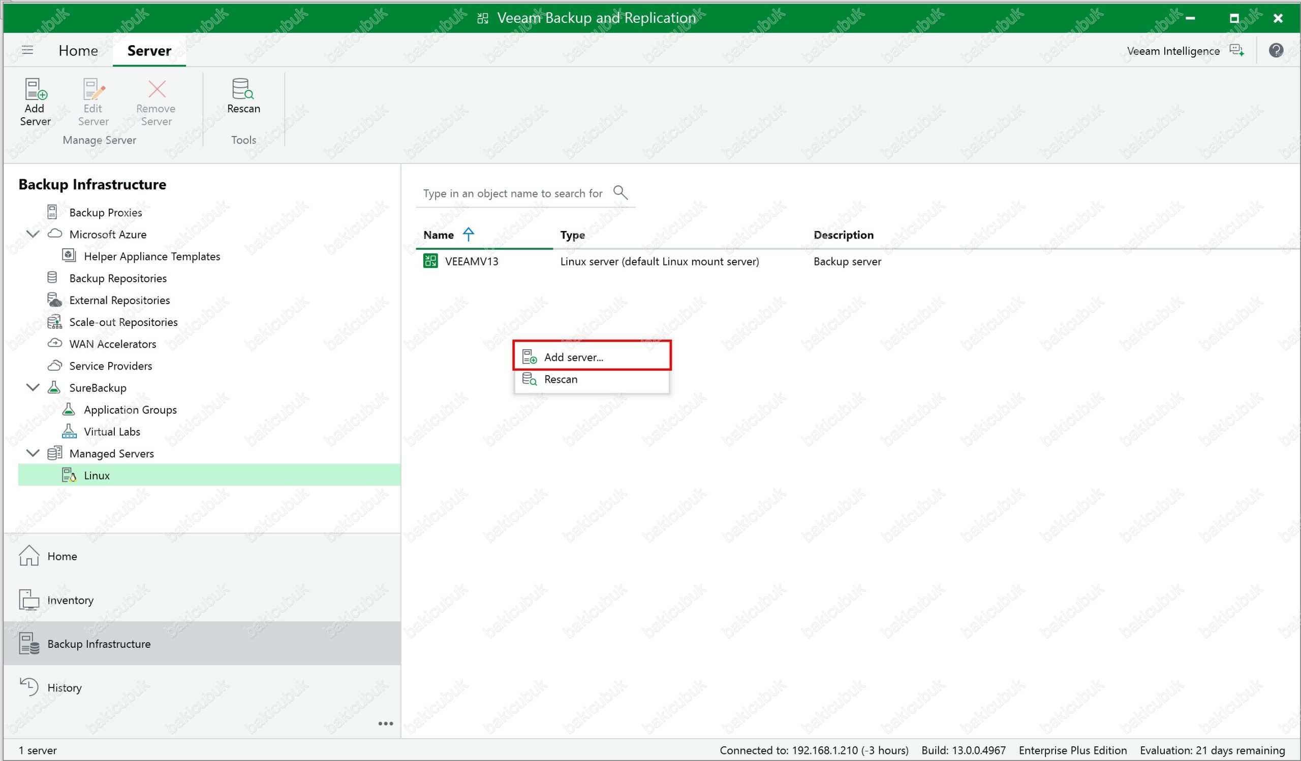Choose Add server... in context menu
1301x761 pixels.
point(592,357)
